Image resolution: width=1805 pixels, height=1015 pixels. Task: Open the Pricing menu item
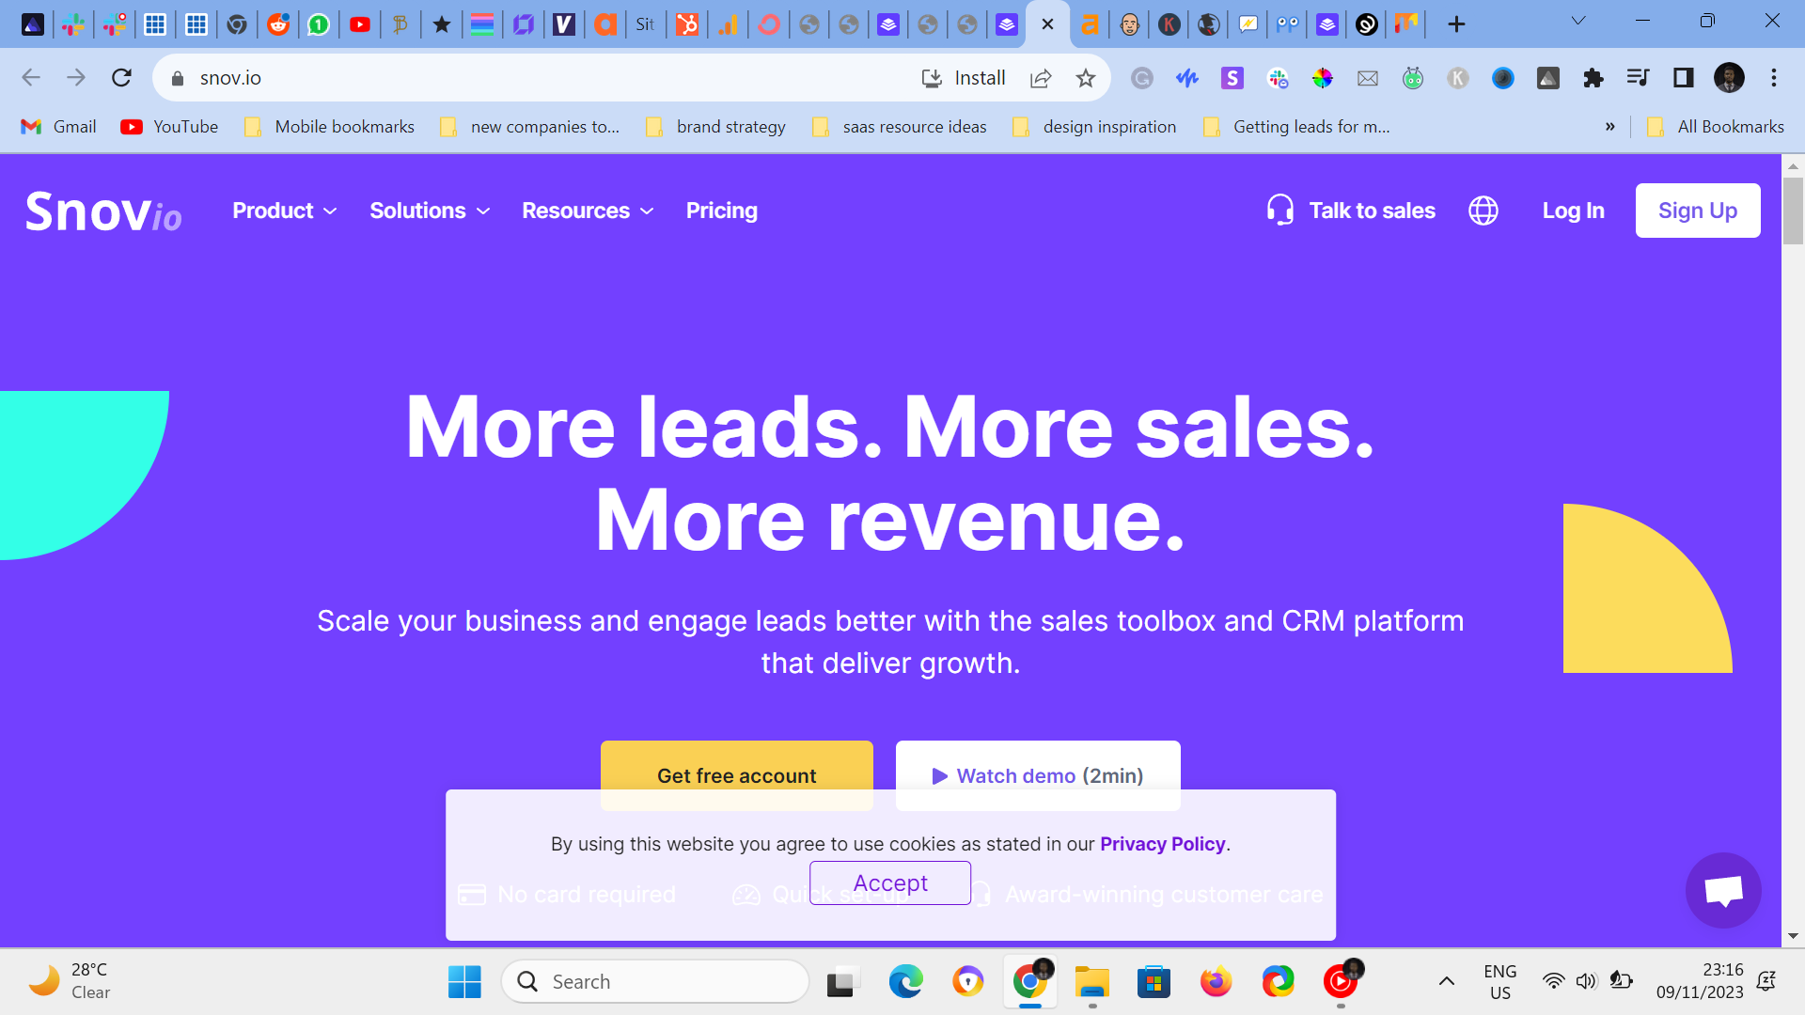click(x=722, y=211)
